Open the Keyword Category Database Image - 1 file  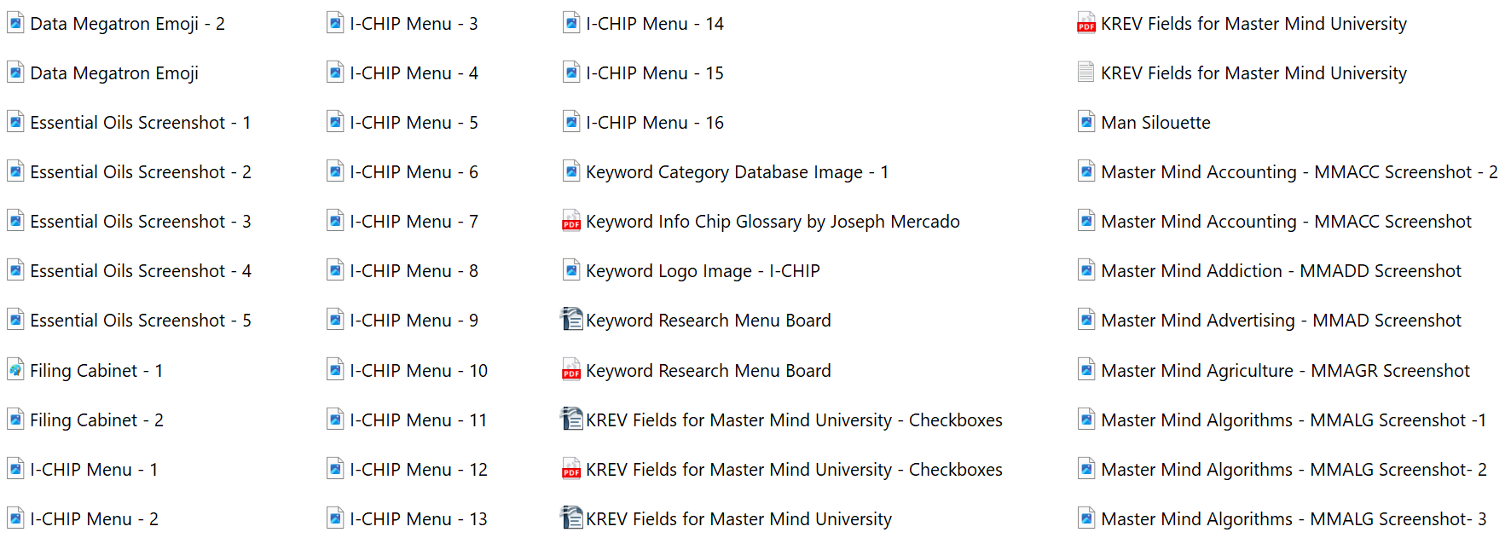coord(737,172)
